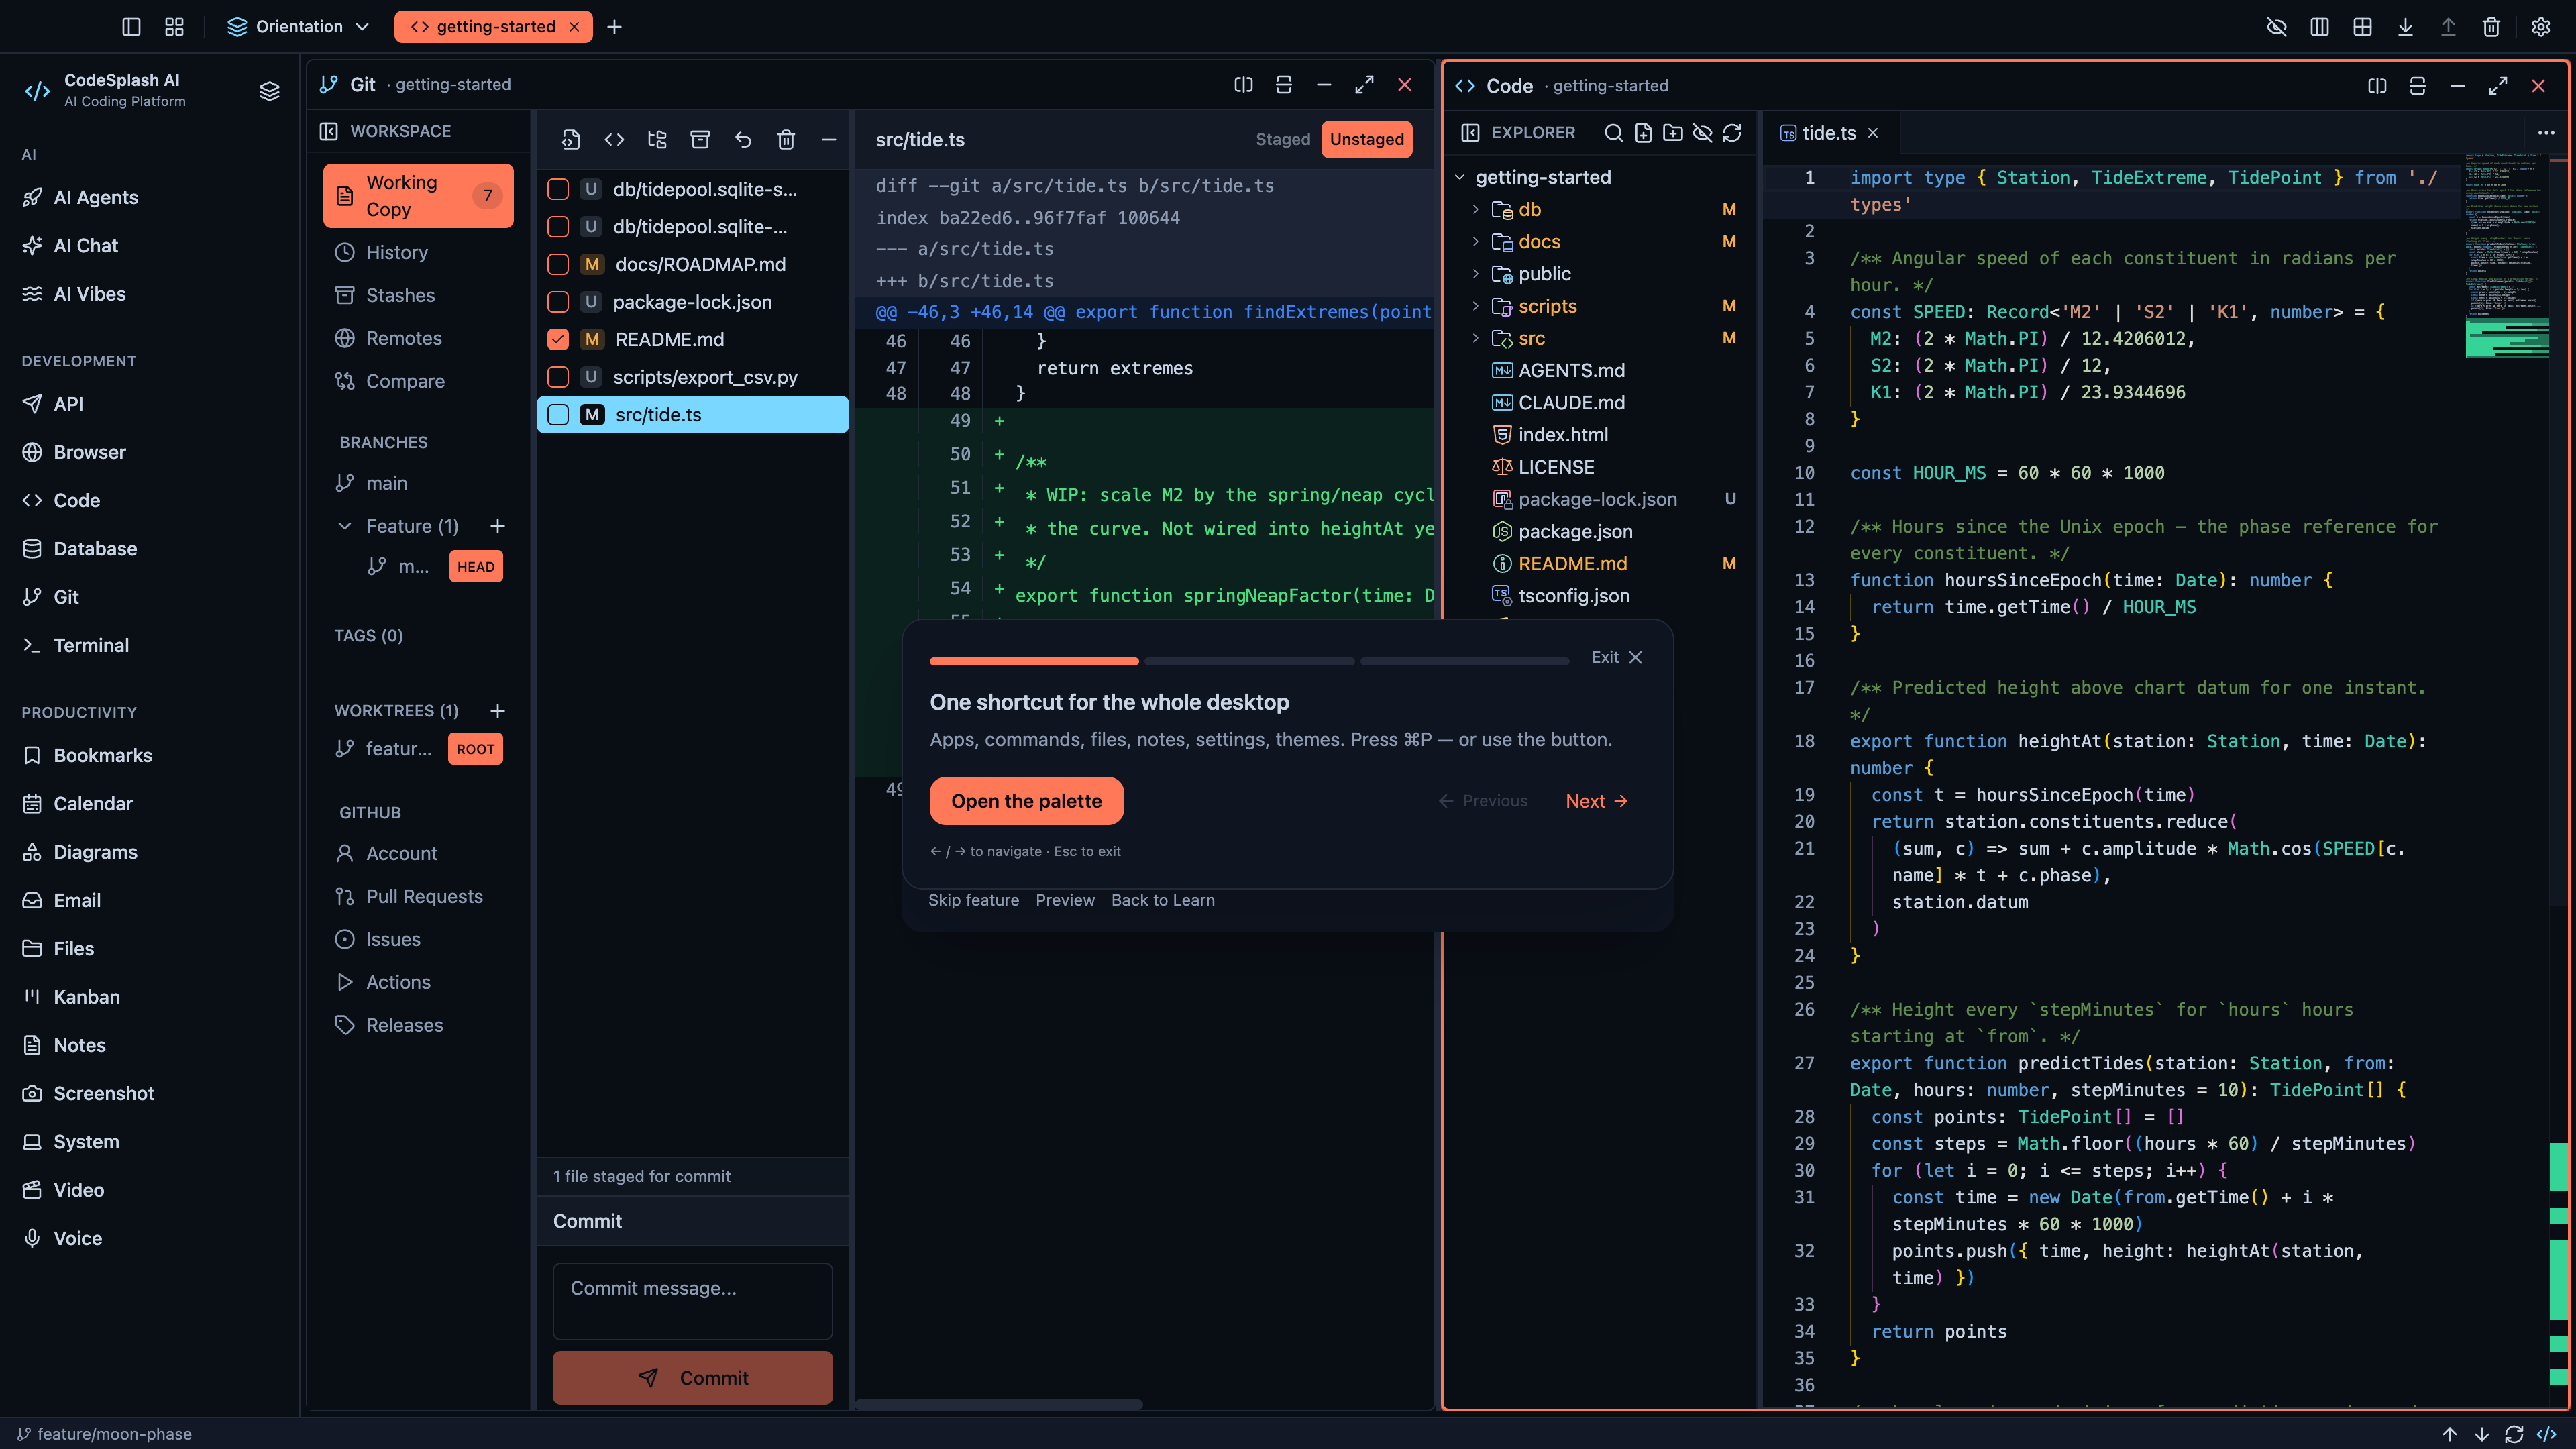Expand the db folder in Explorer

[1475, 210]
